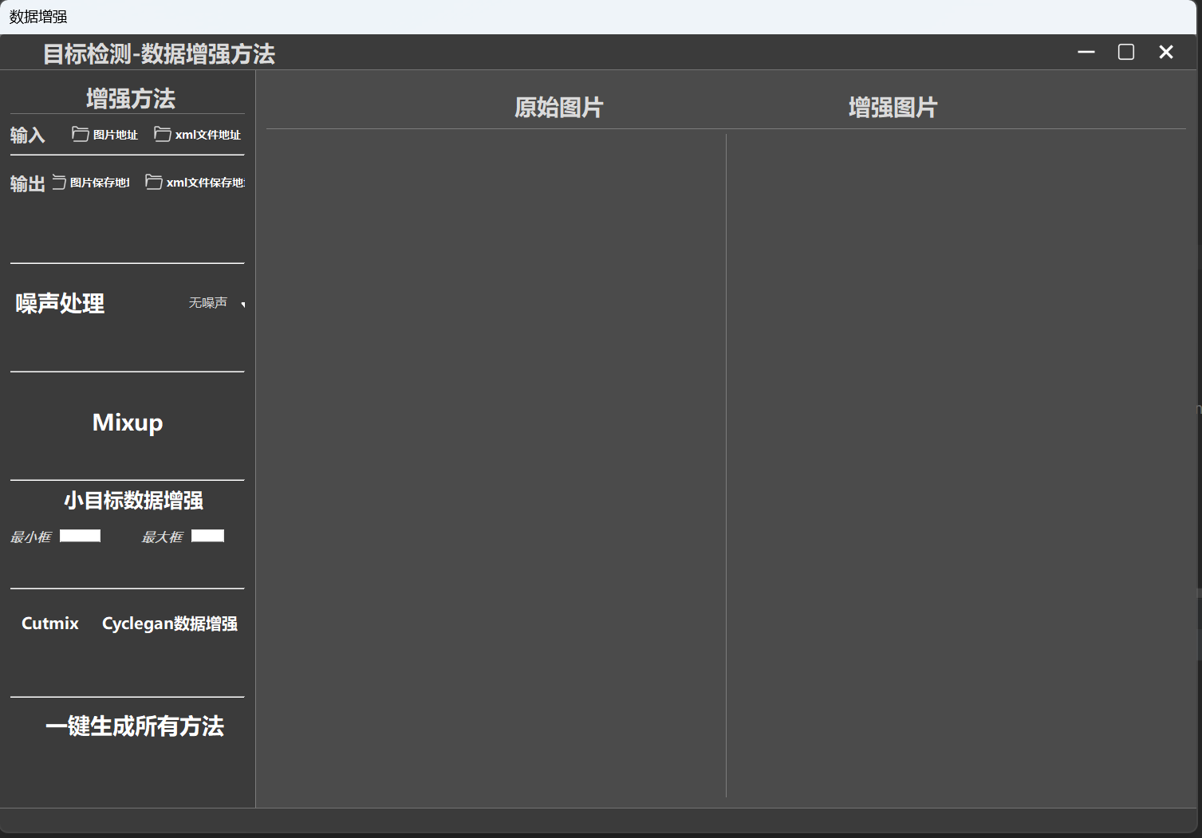Run the 噪声处理 noise processing method
Viewport: 1202px width, 838px height.
tap(58, 303)
